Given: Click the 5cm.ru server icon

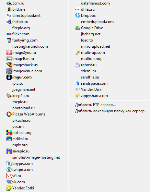Looking at the screenshot, I should (x=9, y=3).
